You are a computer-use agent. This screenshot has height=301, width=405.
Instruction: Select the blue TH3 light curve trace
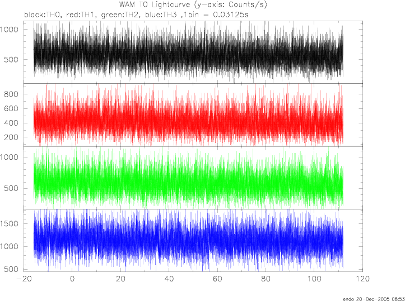(x=188, y=240)
